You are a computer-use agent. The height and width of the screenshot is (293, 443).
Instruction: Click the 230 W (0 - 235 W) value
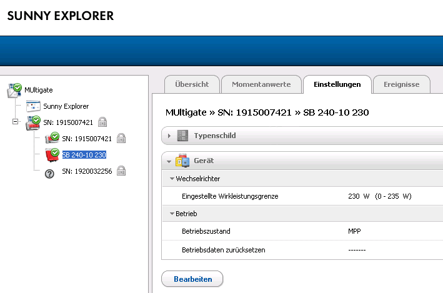(380, 196)
